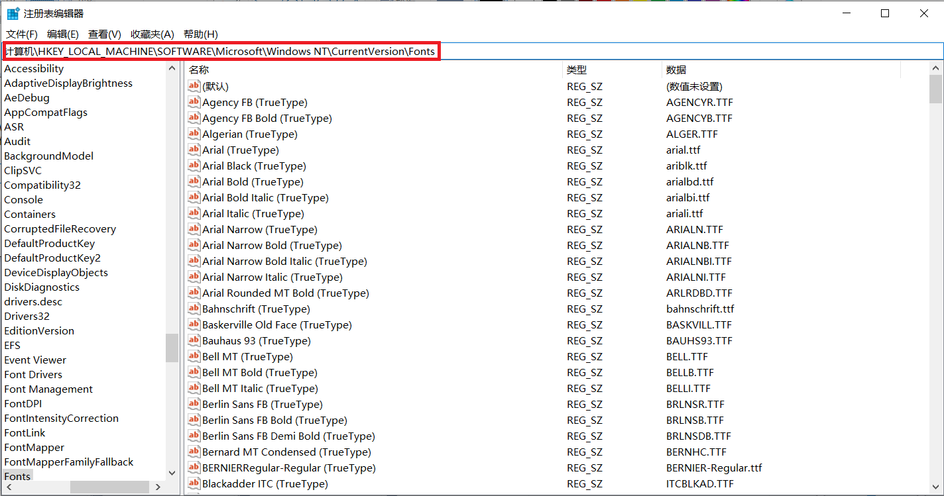This screenshot has height=496, width=944.
Task: Click the icon of Bauhaus 93 (TrueType)
Action: click(x=194, y=340)
